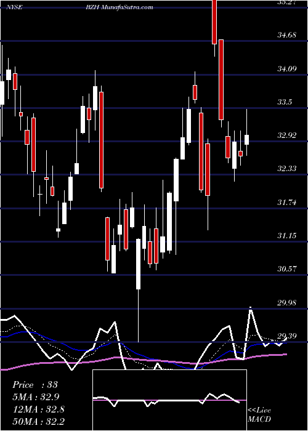Click the 50MA : 32.2 readout
Viewport: 308px width, 431px height.
[38, 421]
